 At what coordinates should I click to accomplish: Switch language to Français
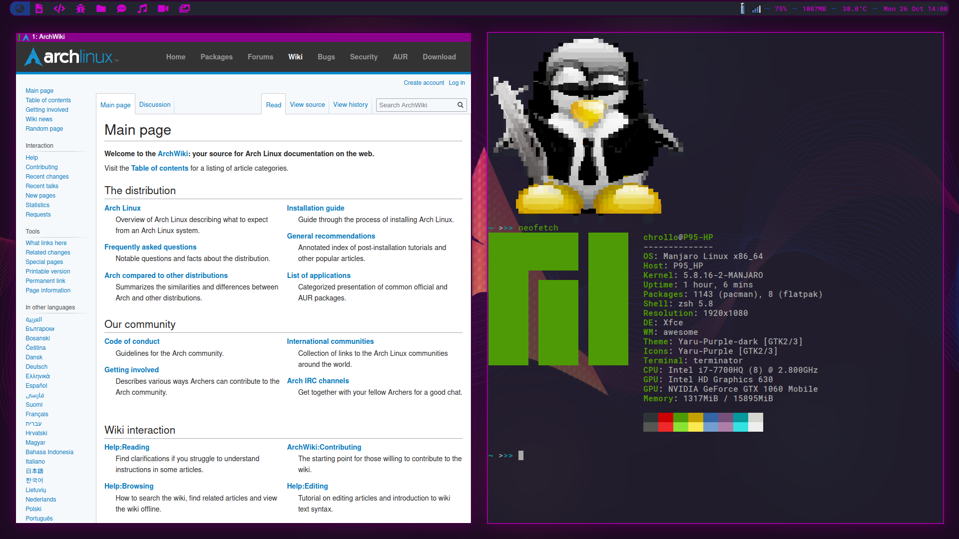(x=37, y=414)
